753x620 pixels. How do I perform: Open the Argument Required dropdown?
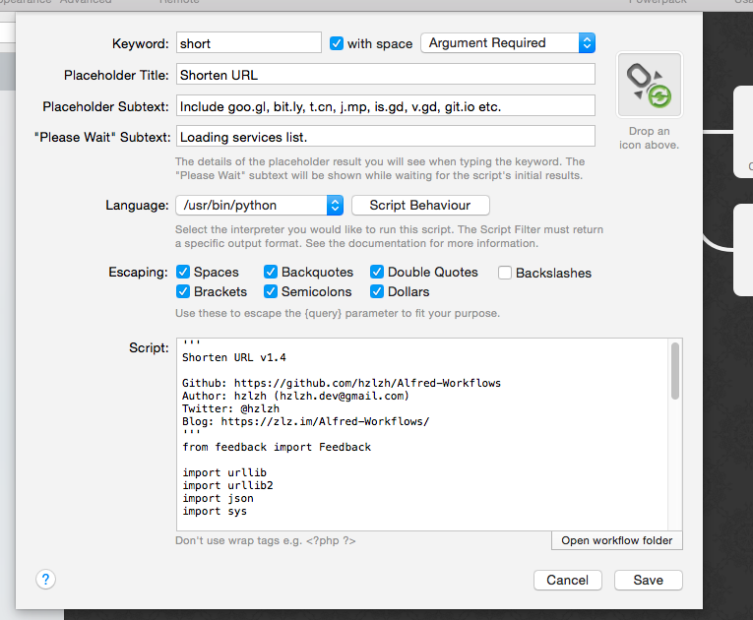tap(508, 42)
